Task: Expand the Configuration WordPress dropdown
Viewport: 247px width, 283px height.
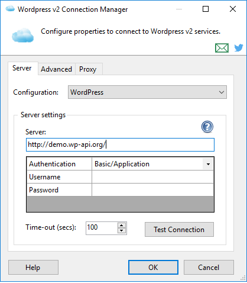Action: (147, 92)
